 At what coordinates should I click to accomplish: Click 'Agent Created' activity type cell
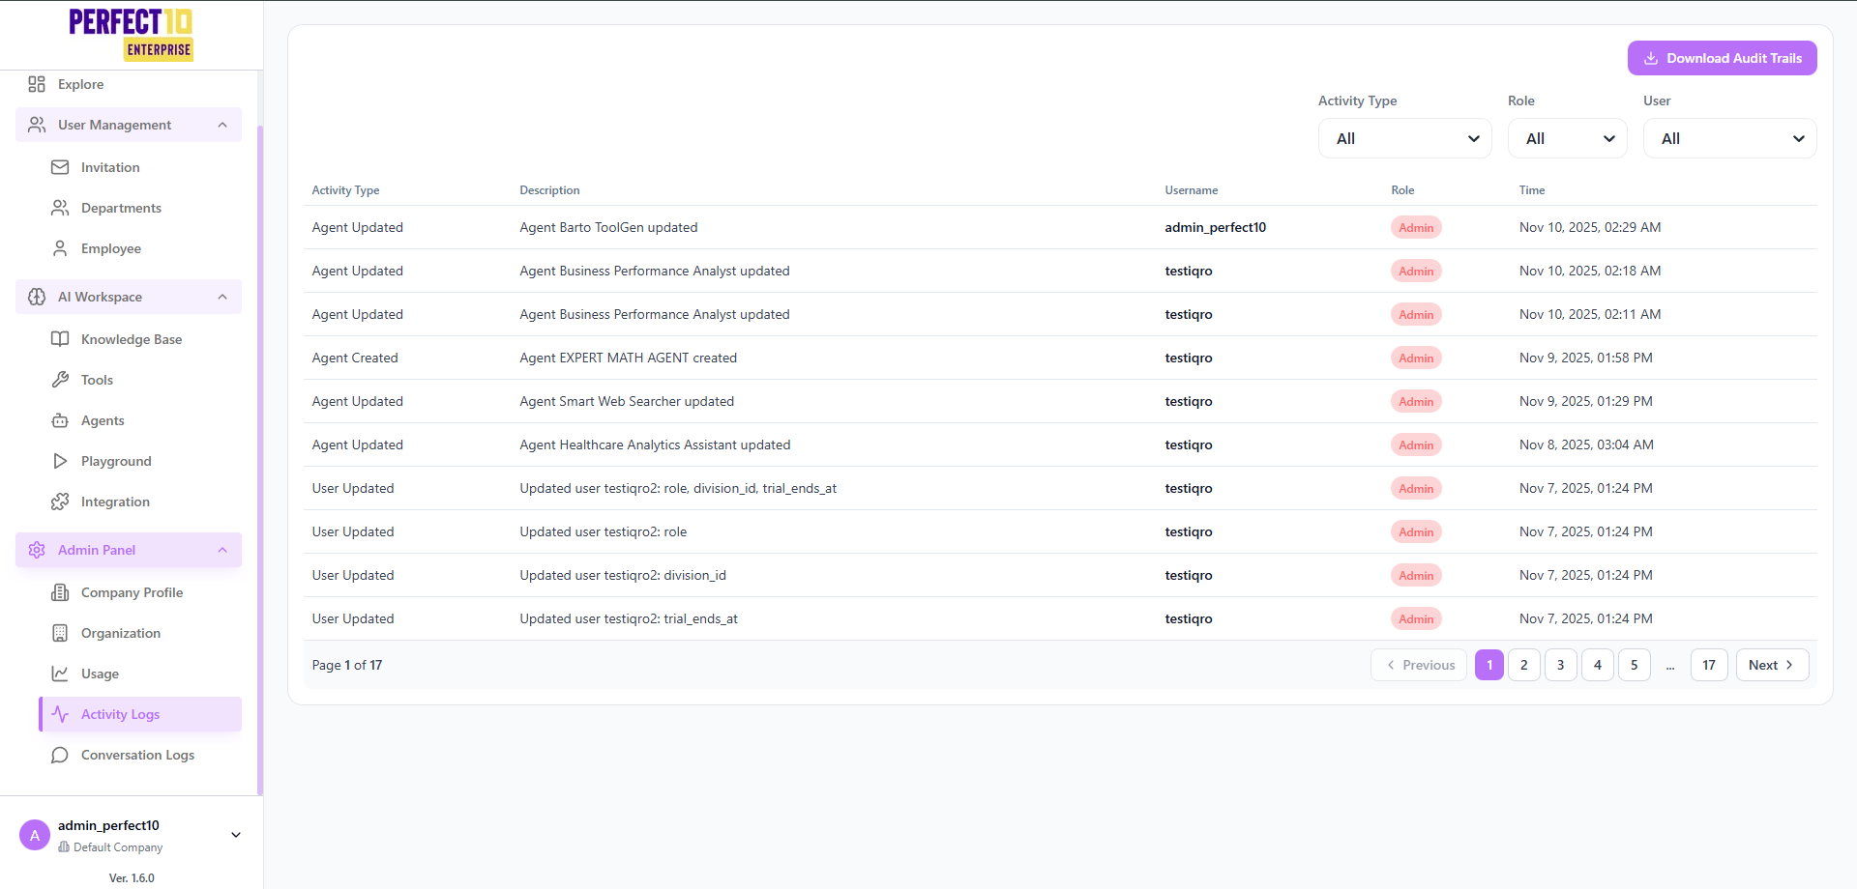(355, 358)
